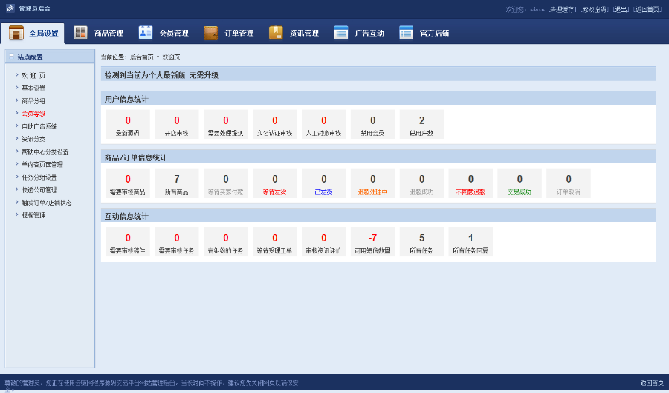Screen dimensions: 669x393
Task: Open the 禁用会员 statistic card
Action: (373, 124)
